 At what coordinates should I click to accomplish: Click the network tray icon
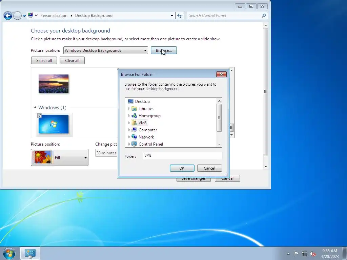tap(305, 254)
